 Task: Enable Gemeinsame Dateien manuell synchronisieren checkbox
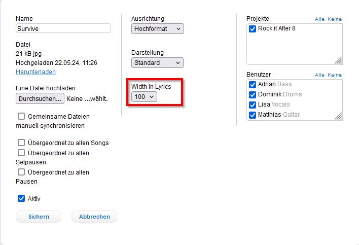pyautogui.click(x=21, y=116)
